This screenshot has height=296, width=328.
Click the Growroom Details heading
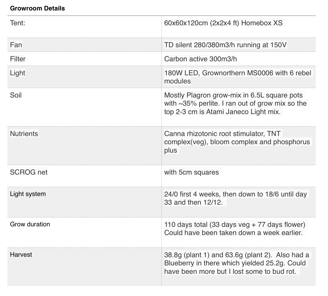coord(37,8)
